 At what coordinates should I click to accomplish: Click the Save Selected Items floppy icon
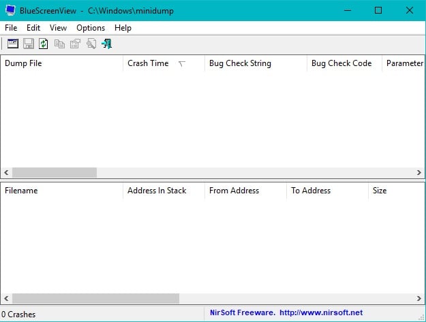point(28,44)
